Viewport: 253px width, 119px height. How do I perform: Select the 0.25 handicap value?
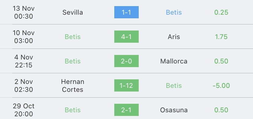point(221,13)
